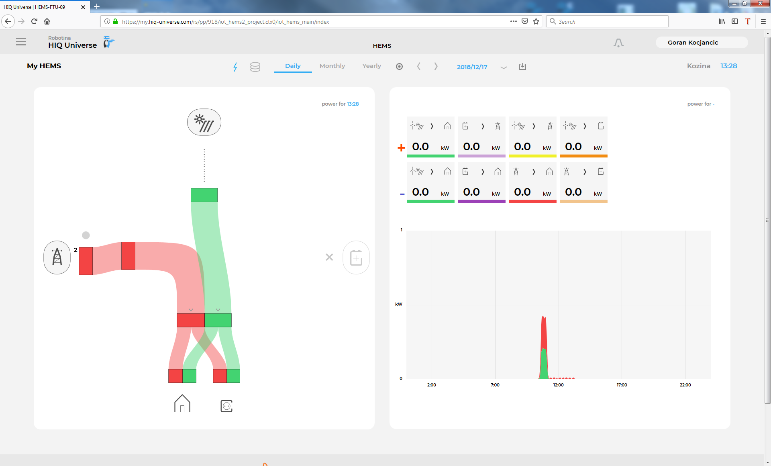Viewport: 771px width, 466px height.
Task: Expand the red flow chevron
Action: coord(191,310)
